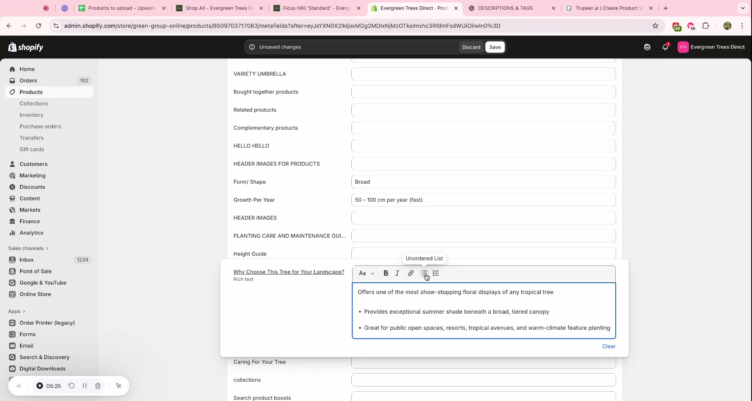The height and width of the screenshot is (401, 752).
Task: Toggle cursor highlighting in the recorder toolbar
Action: click(119, 386)
